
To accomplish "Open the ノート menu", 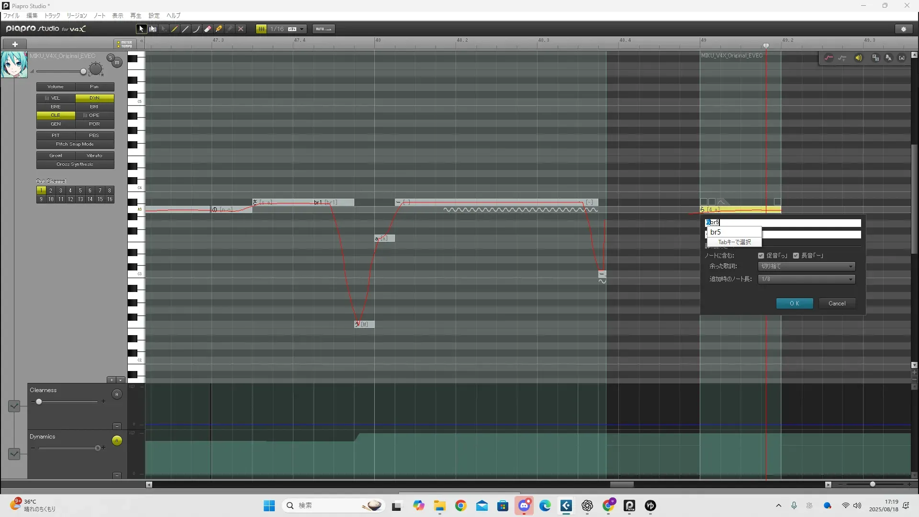I will coord(100,16).
